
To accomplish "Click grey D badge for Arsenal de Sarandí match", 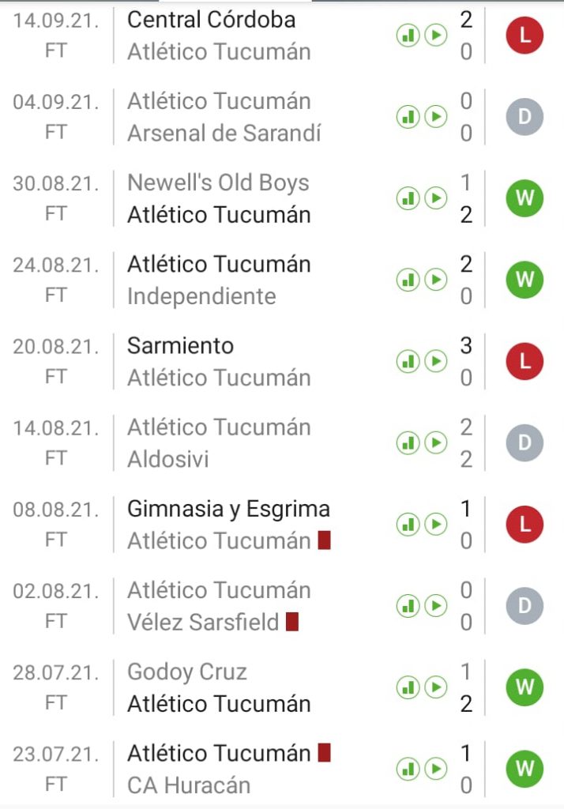I will [x=525, y=117].
